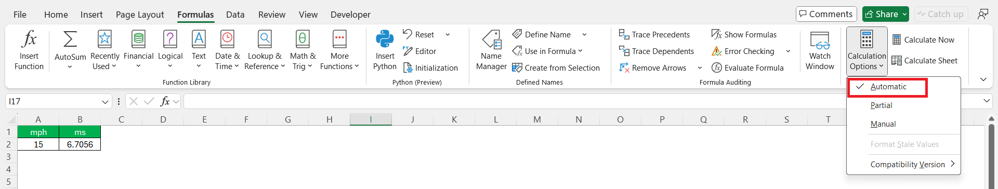The width and height of the screenshot is (998, 189).
Task: Switch to the Data tab
Action: tap(235, 15)
